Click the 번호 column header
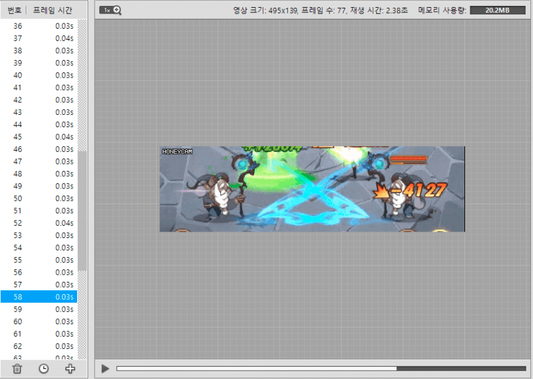The image size is (533, 379). click(x=14, y=10)
